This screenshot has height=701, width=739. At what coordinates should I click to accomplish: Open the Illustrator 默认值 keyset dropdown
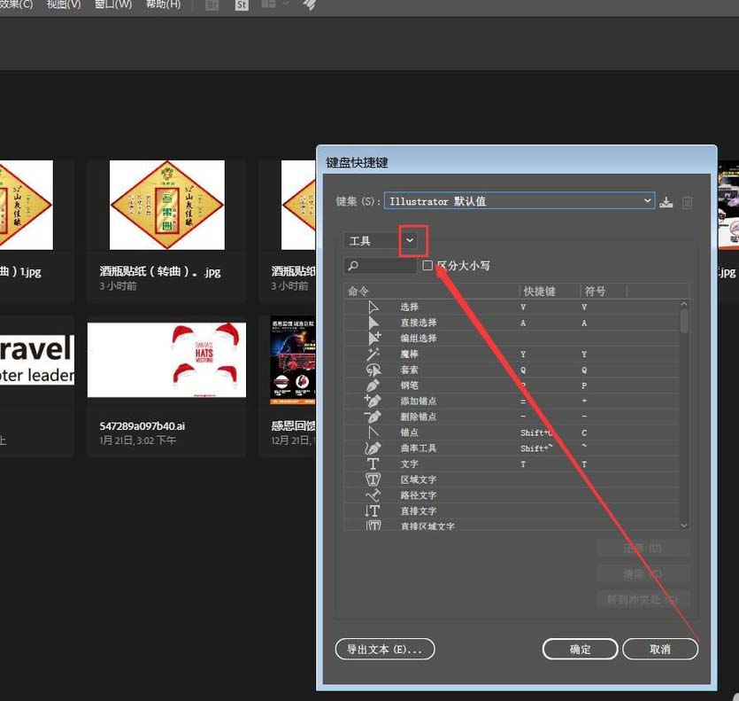(647, 200)
